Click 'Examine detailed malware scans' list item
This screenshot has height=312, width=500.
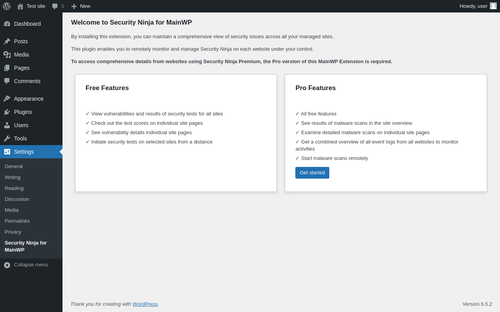tap(362, 133)
